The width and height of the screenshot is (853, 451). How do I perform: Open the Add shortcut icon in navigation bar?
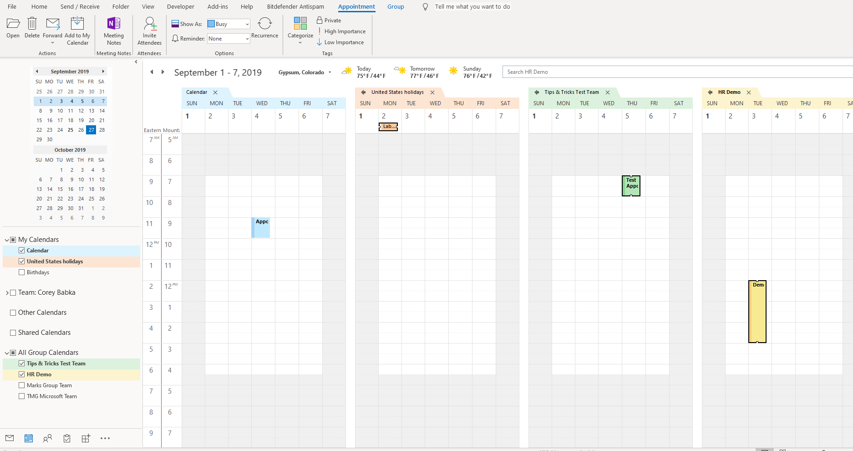point(86,438)
